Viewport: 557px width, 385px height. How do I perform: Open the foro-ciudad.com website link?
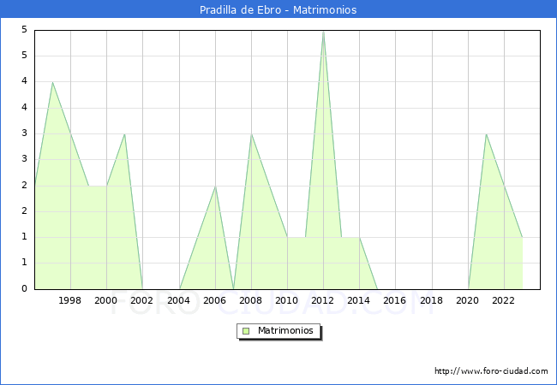coord(491,371)
